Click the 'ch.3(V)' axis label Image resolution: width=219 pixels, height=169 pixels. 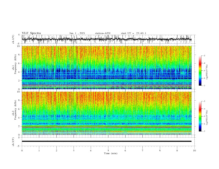pyautogui.click(x=13, y=142)
